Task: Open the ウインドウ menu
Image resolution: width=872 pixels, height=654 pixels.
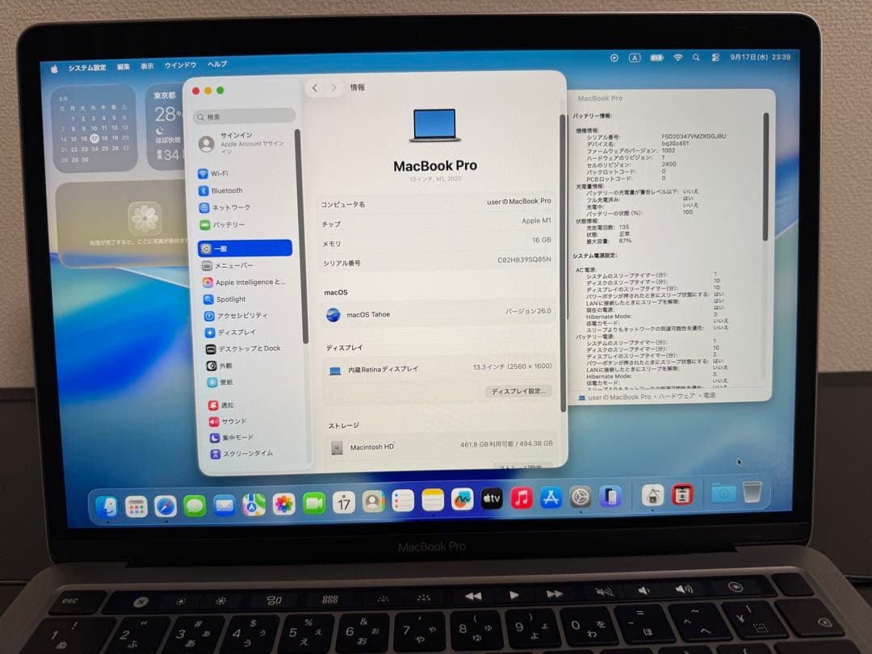Action: [x=182, y=65]
